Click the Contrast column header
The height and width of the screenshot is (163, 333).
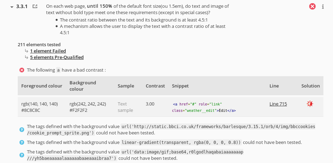(x=155, y=86)
